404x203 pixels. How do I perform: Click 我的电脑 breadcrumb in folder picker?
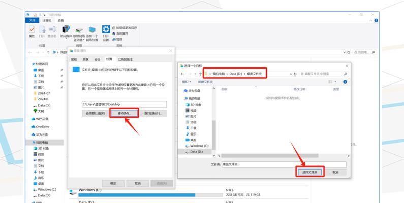tap(219, 74)
